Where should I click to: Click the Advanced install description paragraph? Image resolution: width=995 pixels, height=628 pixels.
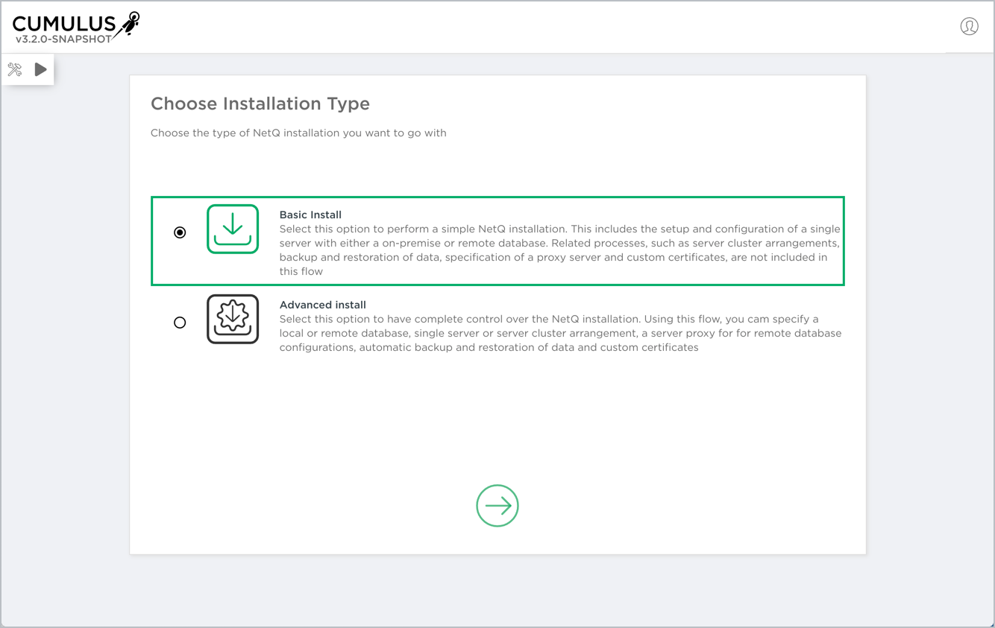(559, 334)
